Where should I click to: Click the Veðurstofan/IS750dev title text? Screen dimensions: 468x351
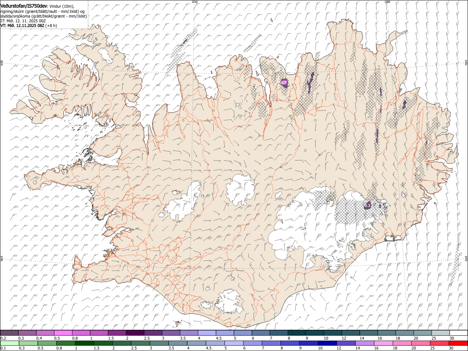24,5
